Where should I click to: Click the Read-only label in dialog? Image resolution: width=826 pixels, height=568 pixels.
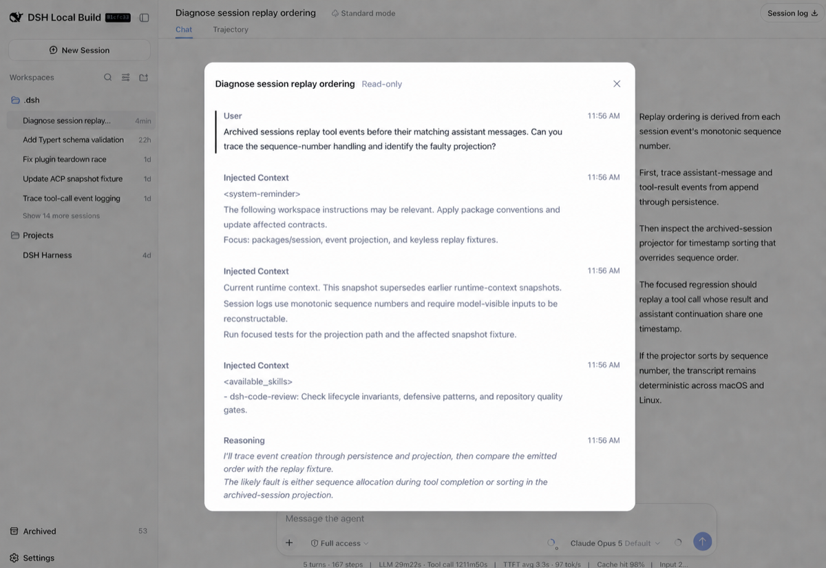tap(382, 84)
